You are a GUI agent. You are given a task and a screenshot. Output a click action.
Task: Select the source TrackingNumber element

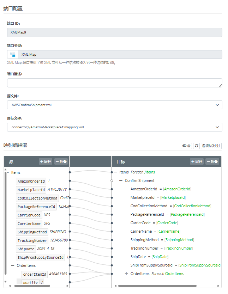(32, 240)
